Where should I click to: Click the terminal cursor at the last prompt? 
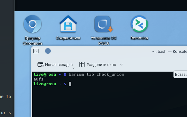pos(70,84)
